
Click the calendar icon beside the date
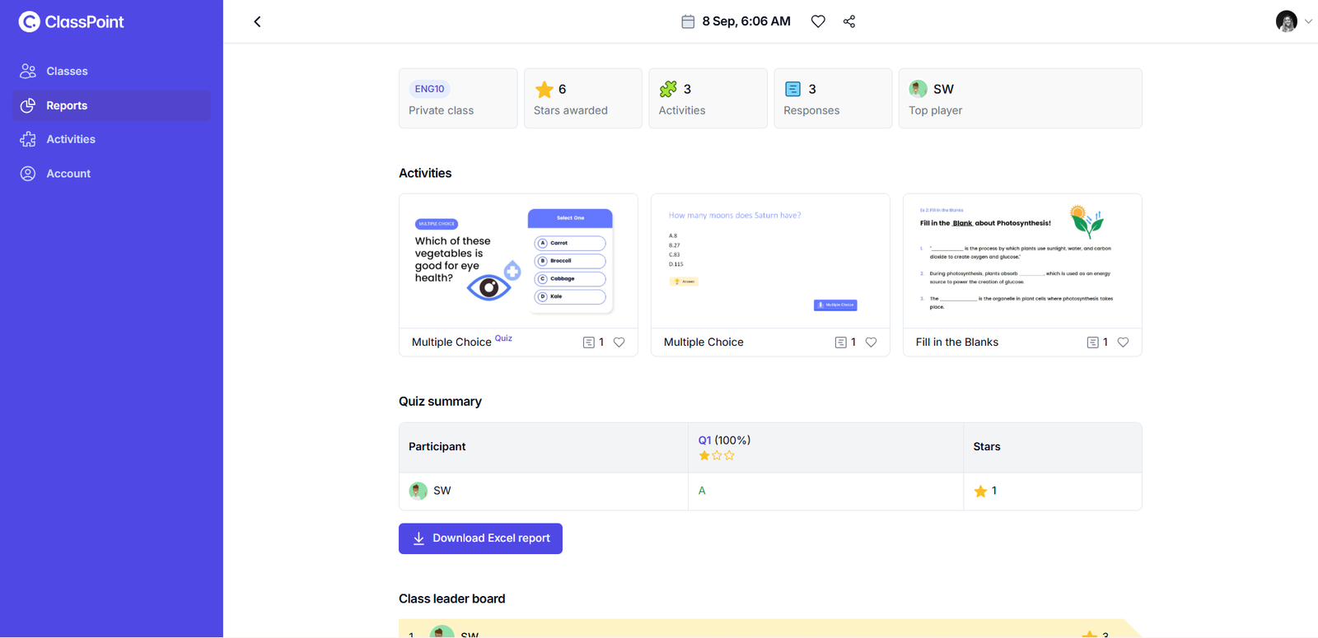pyautogui.click(x=688, y=21)
